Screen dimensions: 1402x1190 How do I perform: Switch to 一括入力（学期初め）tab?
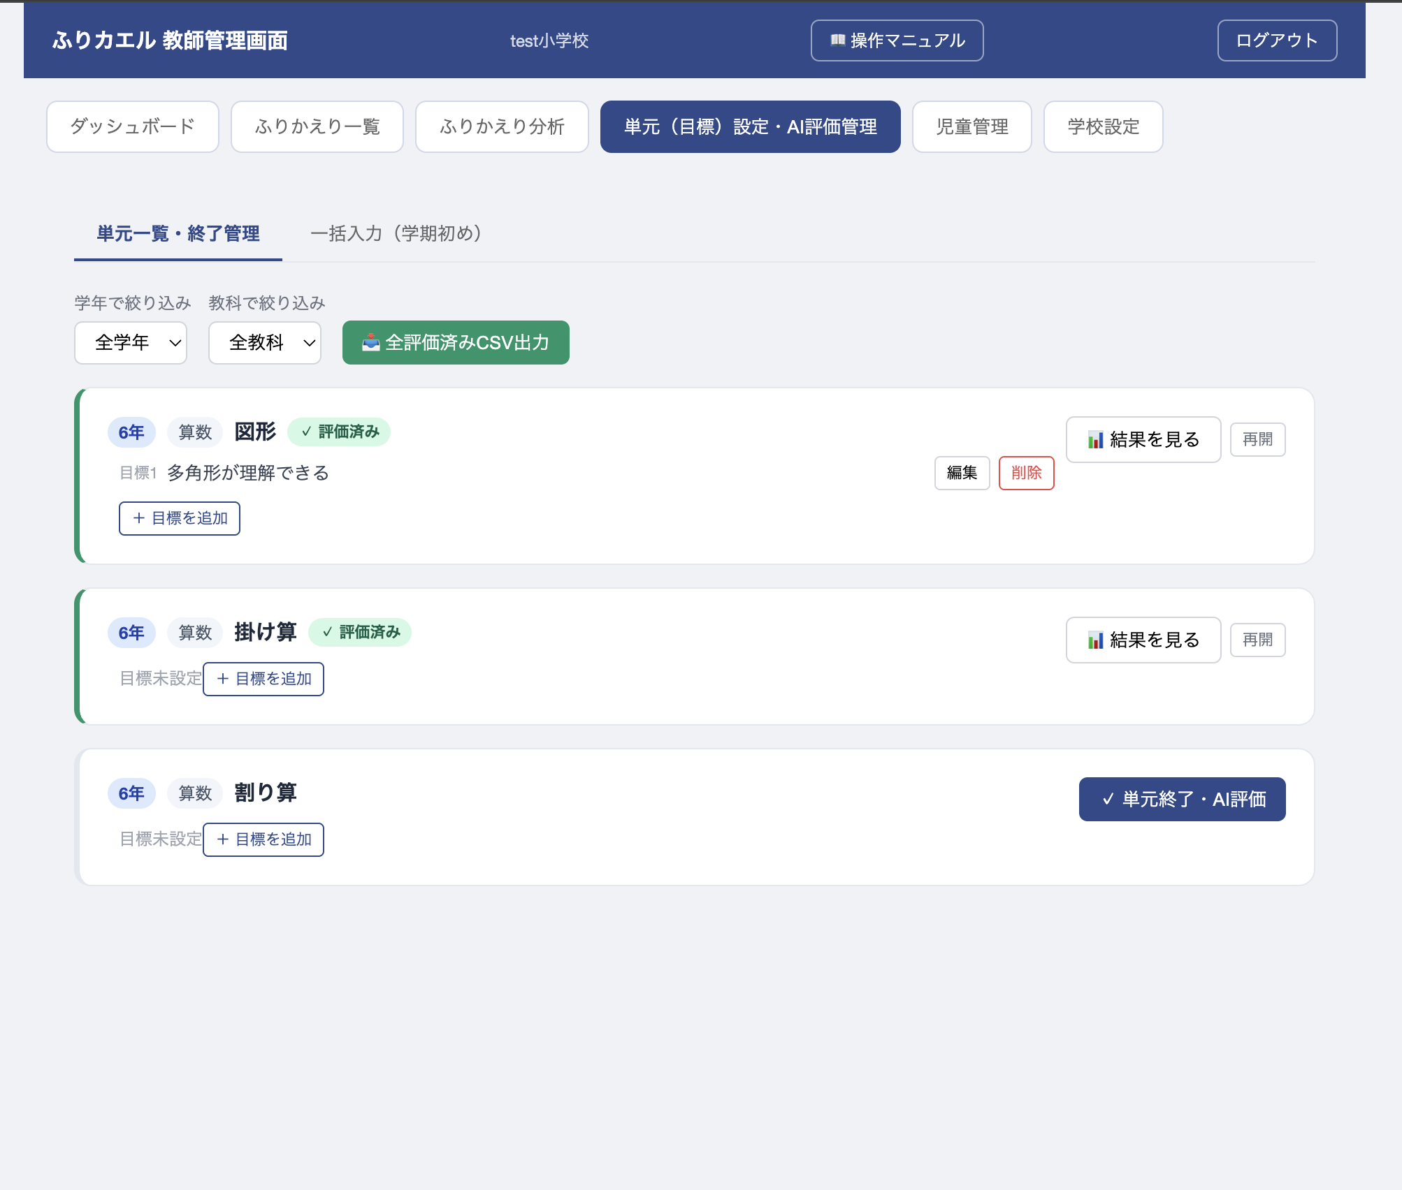(x=396, y=233)
